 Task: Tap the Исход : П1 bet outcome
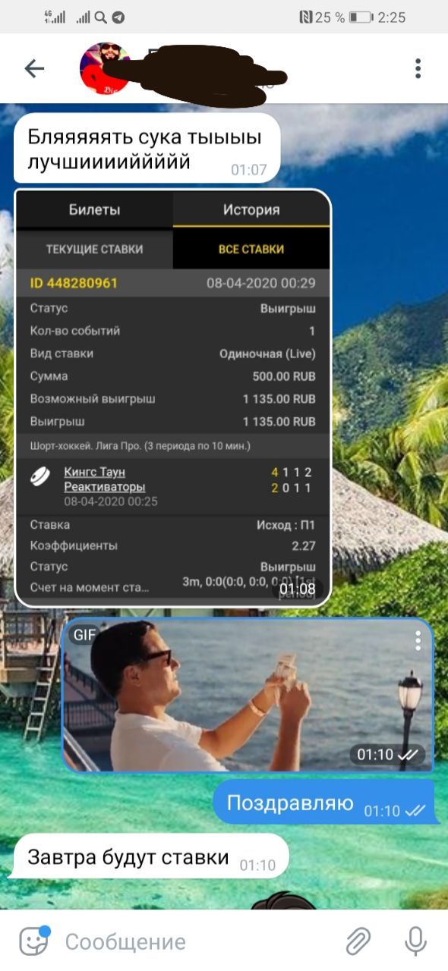click(x=286, y=525)
